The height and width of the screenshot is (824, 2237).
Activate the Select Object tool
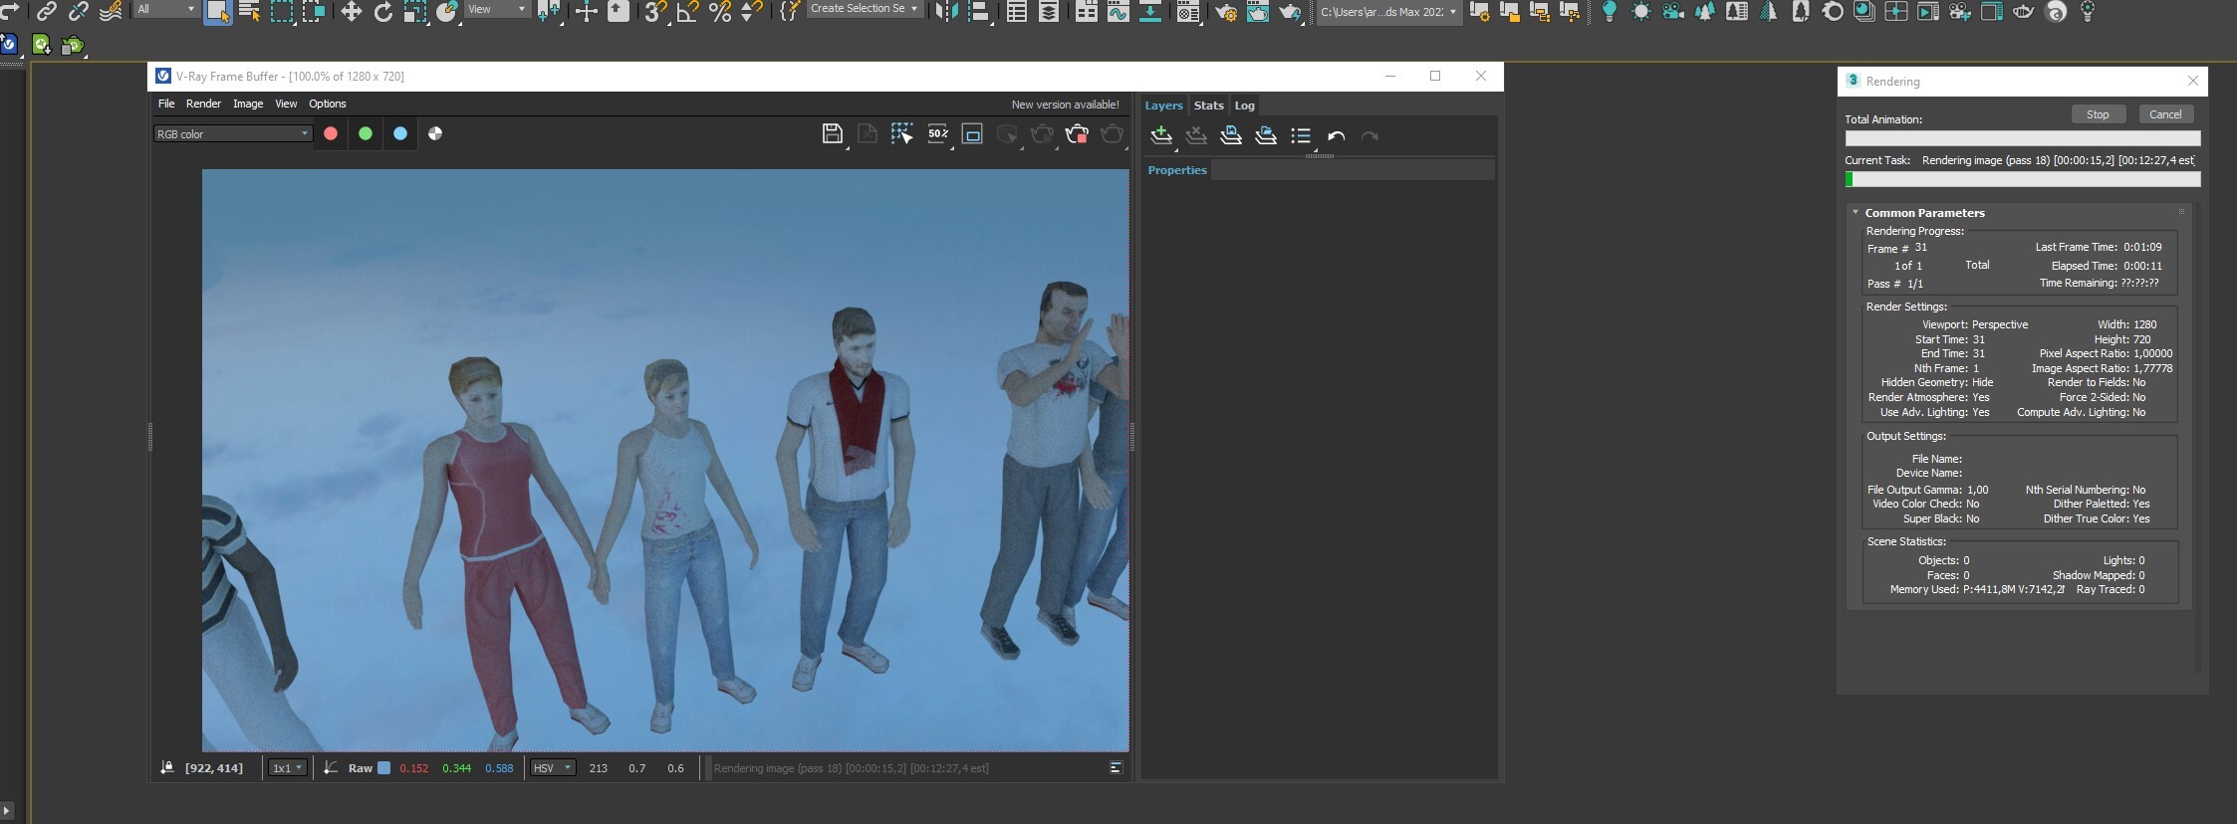pyautogui.click(x=217, y=12)
